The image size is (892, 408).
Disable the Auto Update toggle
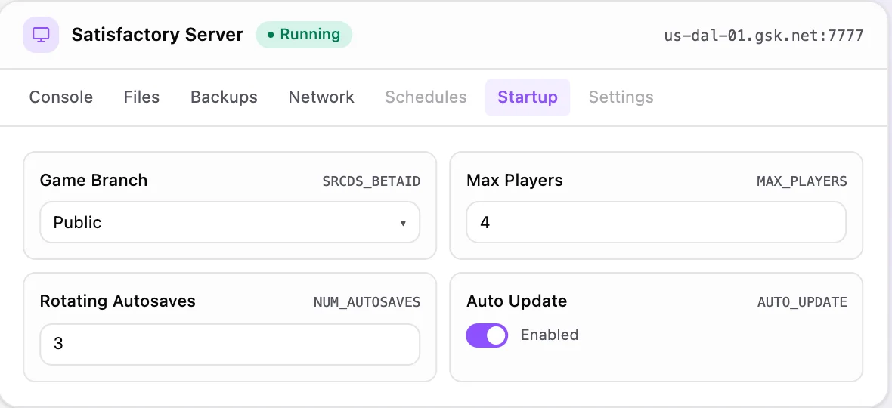(x=487, y=335)
